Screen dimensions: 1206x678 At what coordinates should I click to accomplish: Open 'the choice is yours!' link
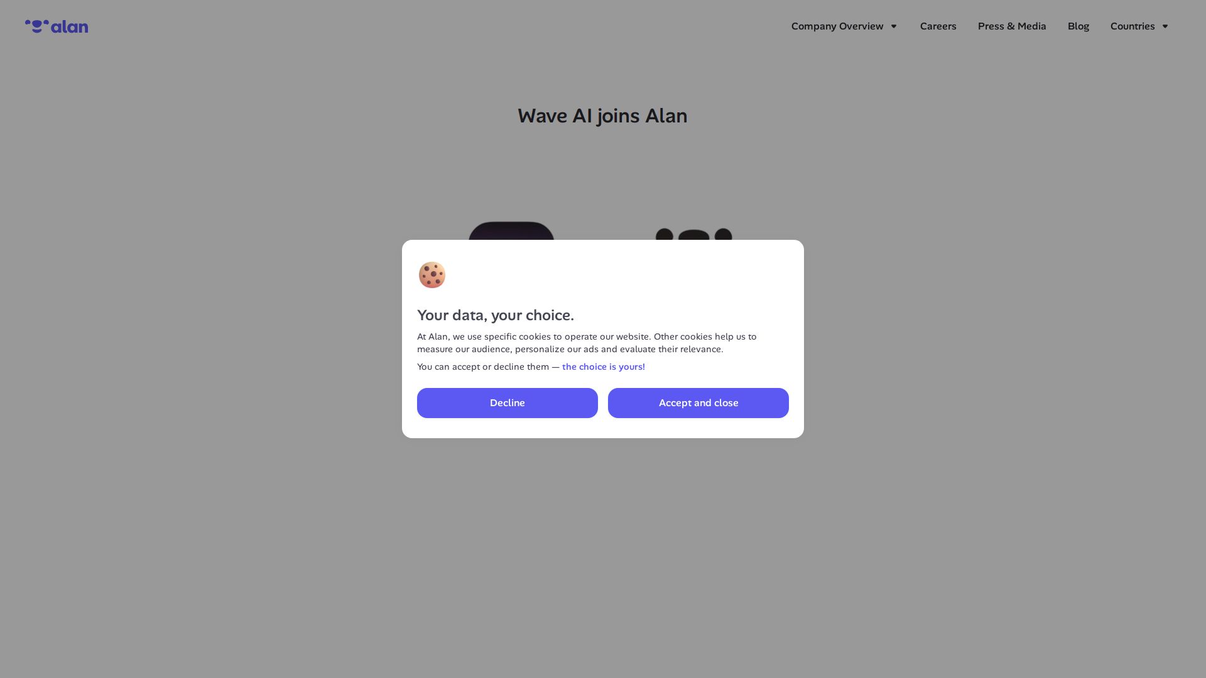603,367
